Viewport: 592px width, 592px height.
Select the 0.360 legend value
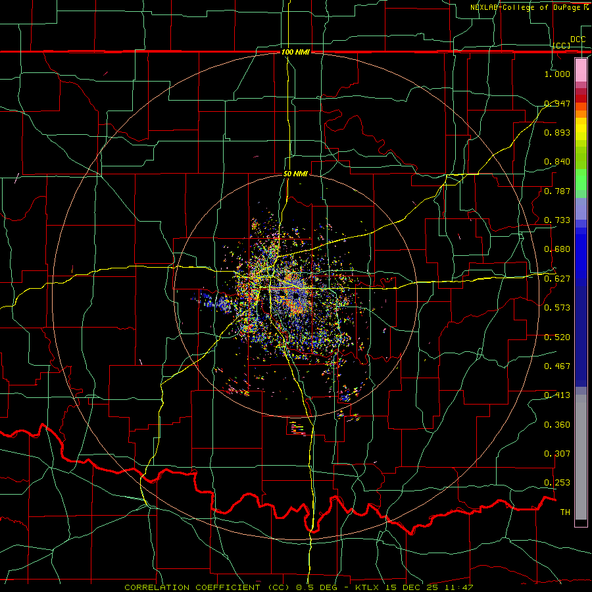click(557, 425)
